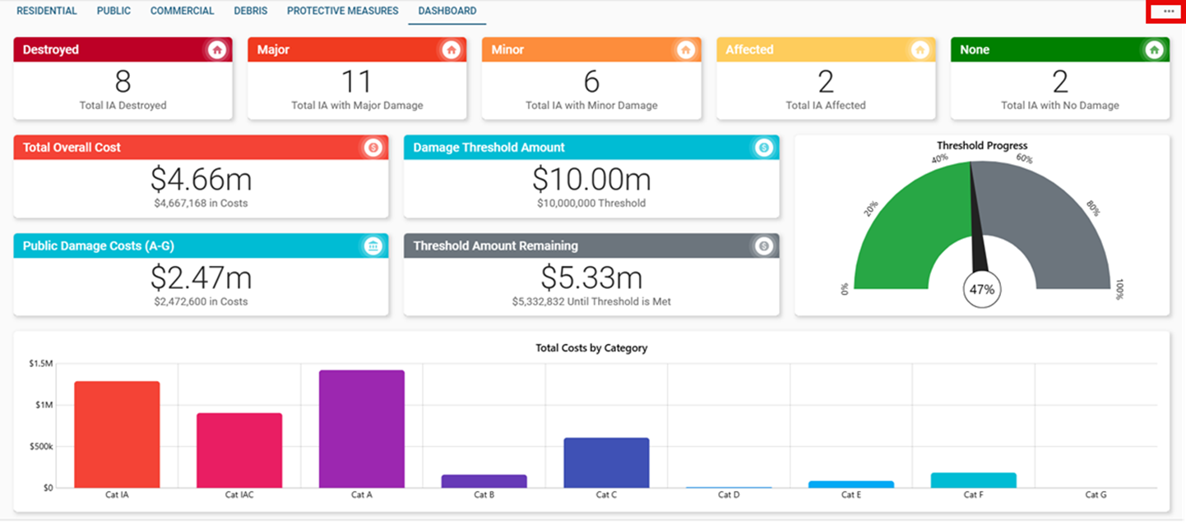Click the dollar icon on Damage Threshold Amount
This screenshot has width=1186, height=523.
tap(765, 147)
